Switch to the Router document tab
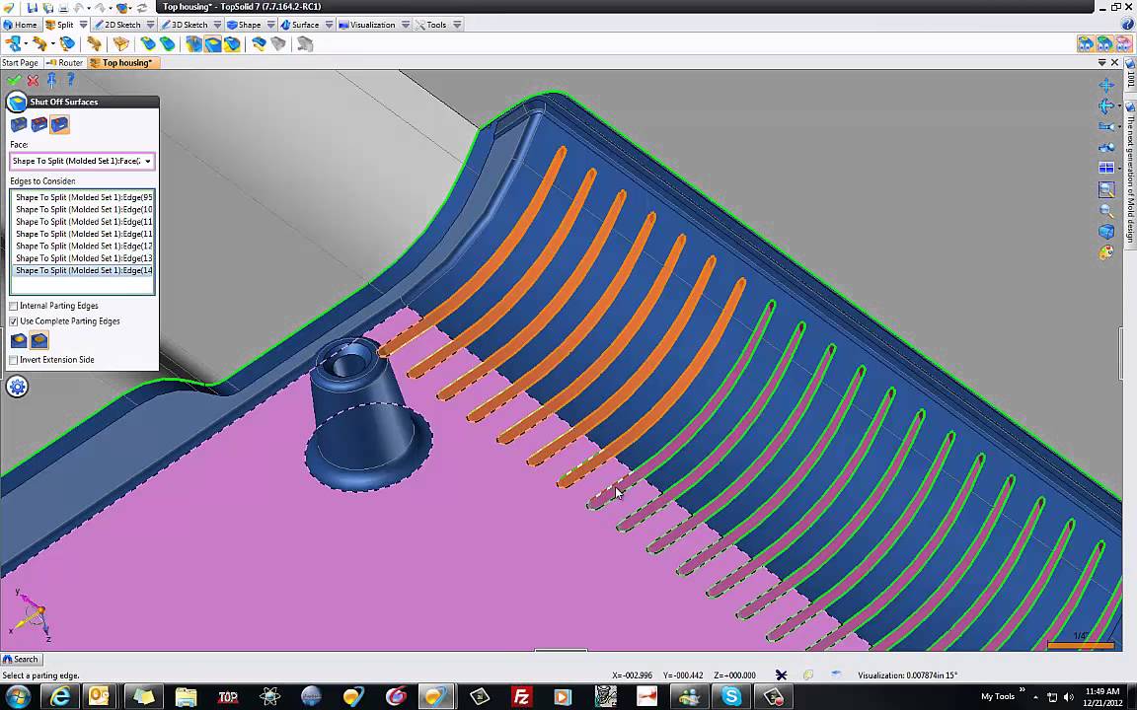Image resolution: width=1137 pixels, height=710 pixels. [64, 63]
